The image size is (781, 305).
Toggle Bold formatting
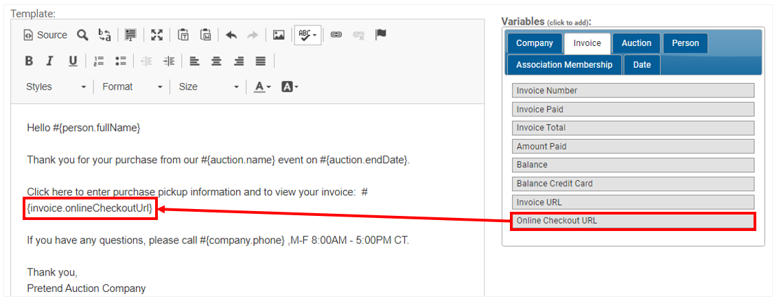tap(29, 61)
